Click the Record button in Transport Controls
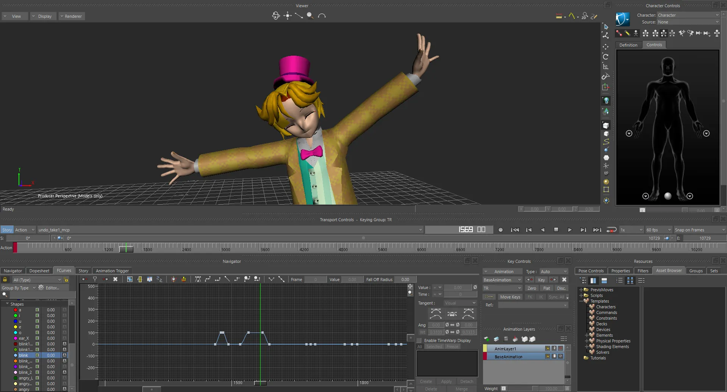Screen dimensions: 727x392 coord(500,230)
